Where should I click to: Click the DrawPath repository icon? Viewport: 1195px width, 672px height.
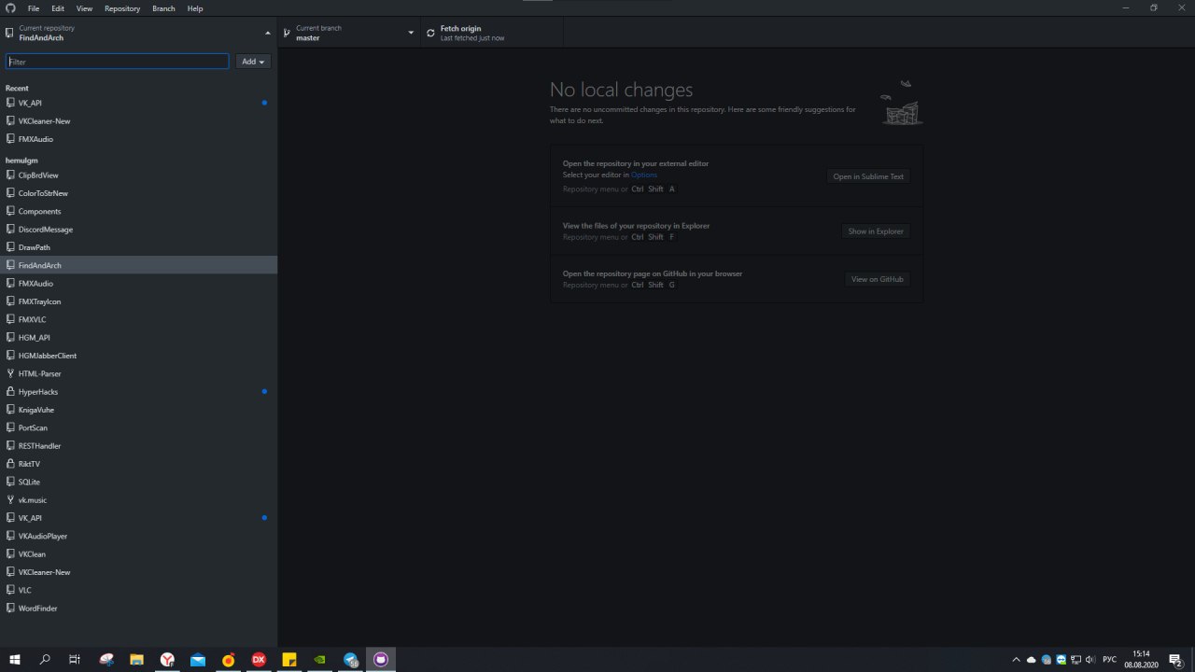10,247
